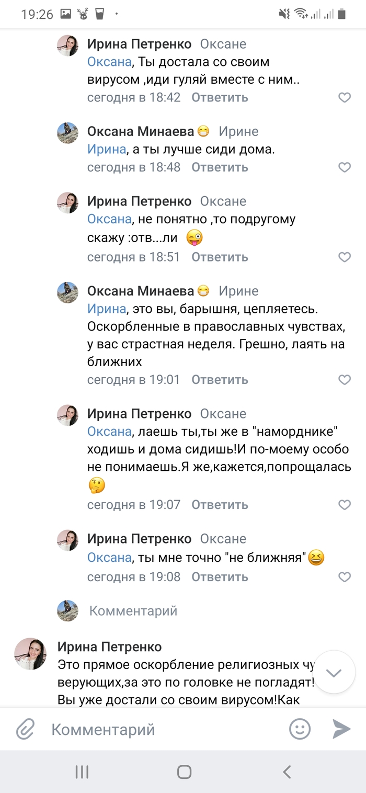Image resolution: width=366 pixels, height=793 pixels.
Task: Like the comment posted at 18:51
Action: coord(344,257)
